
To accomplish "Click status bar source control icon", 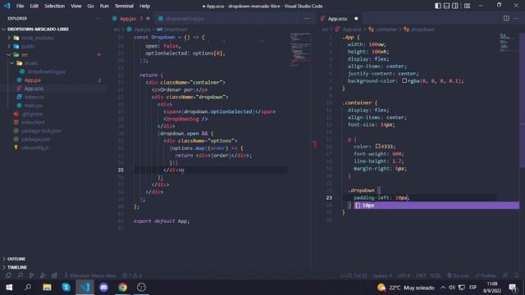I will point(31,275).
